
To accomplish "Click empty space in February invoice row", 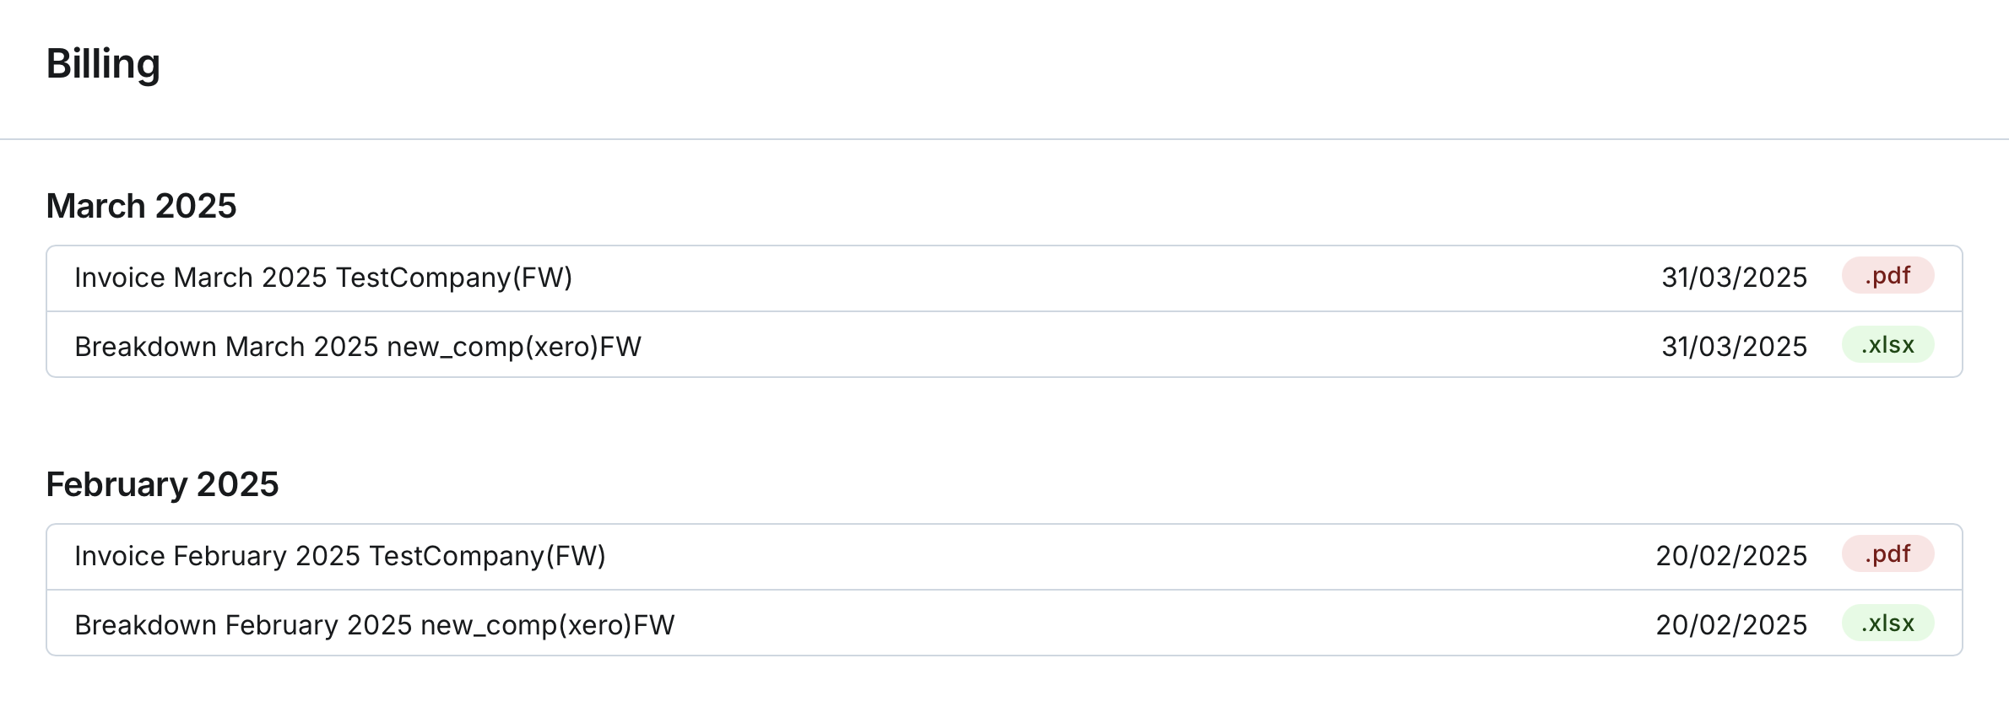I will (x=1097, y=557).
